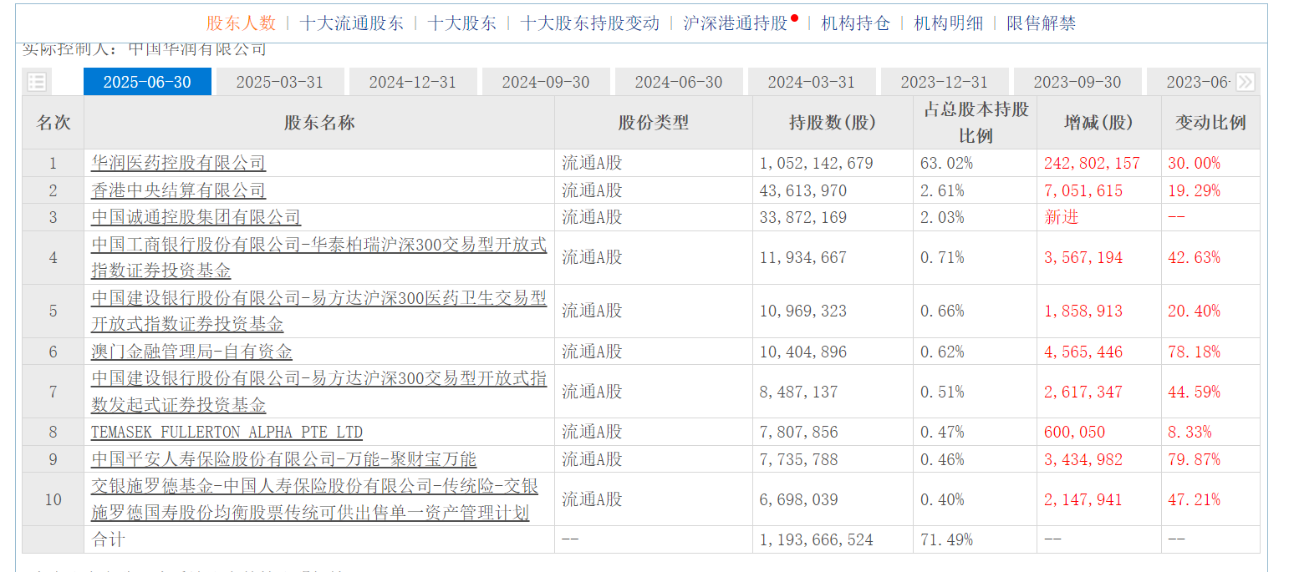
Task: Open 沪深港通持股 tab
Action: [x=736, y=23]
